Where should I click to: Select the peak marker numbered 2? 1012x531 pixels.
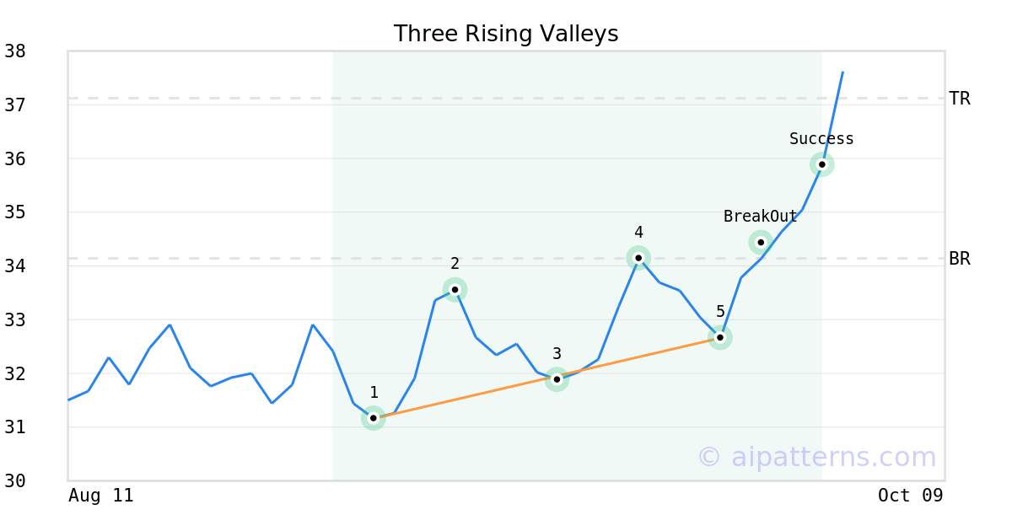click(455, 290)
